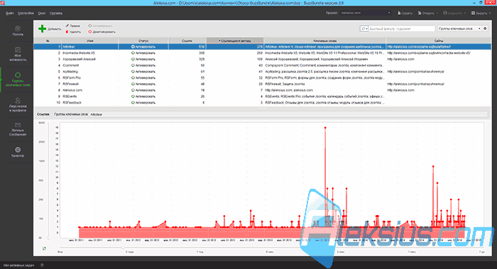Screen dimensions: 497x269
Task: Sort by the Сайты column header
Action: [x=439, y=40]
